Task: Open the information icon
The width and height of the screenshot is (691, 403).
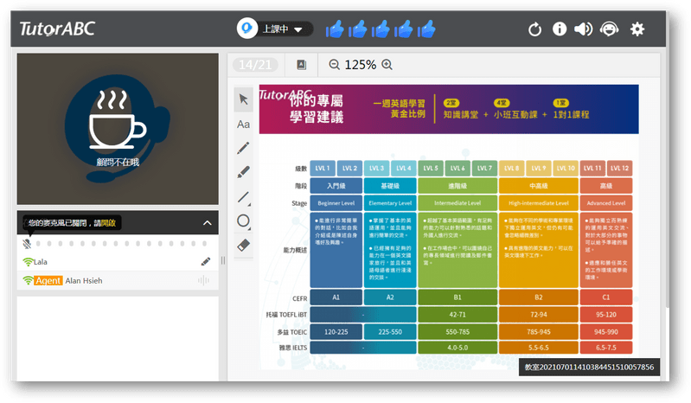Action: tap(560, 29)
